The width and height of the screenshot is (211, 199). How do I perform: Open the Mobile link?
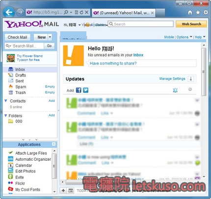pos(169,37)
